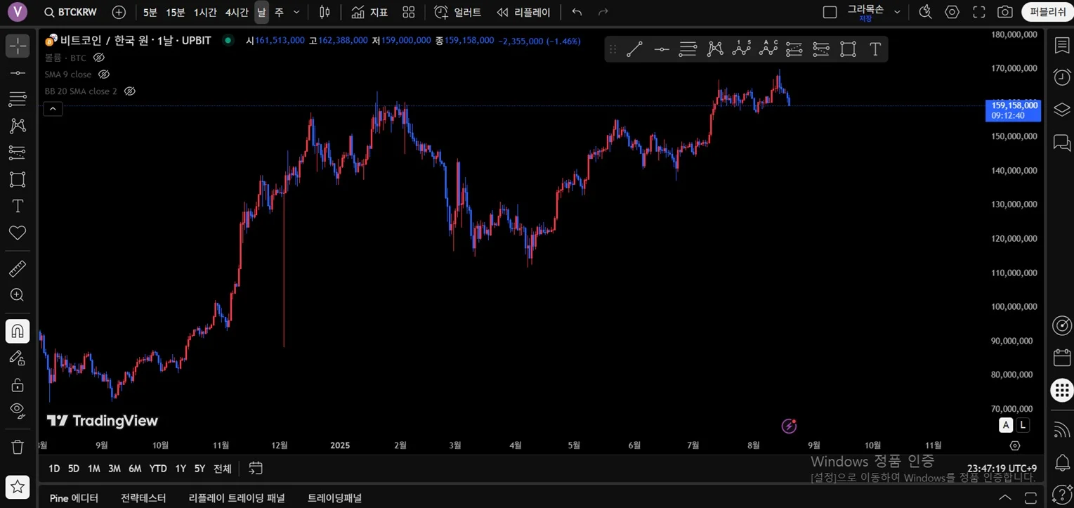
Task: Start bar replay with 리플레이 button
Action: [x=523, y=12]
